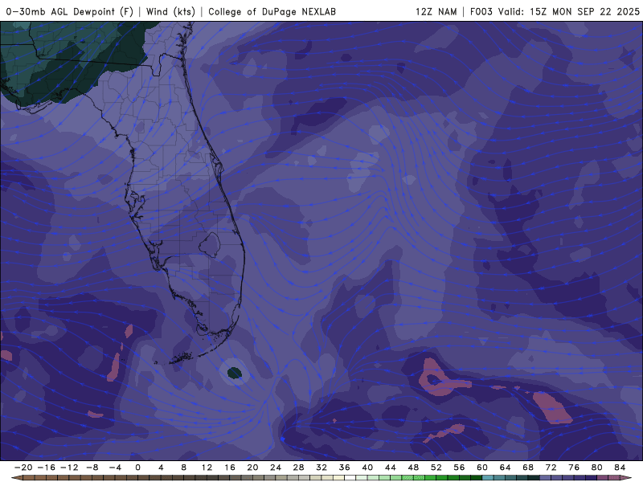
Task: Click the 48 label on the color scale
Action: [413, 468]
